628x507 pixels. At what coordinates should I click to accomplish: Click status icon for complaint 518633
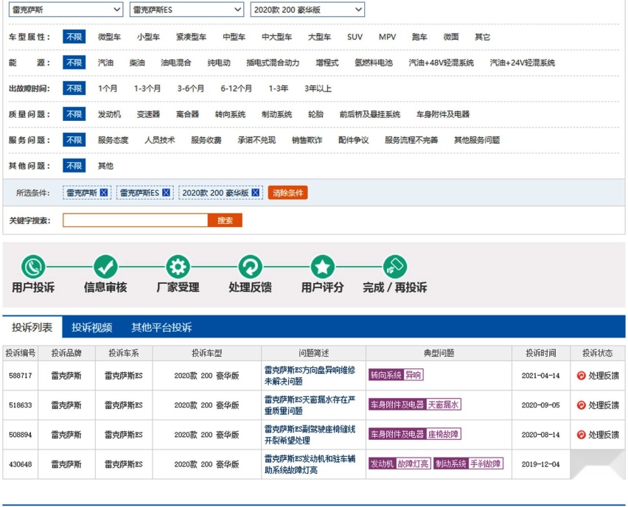581,405
